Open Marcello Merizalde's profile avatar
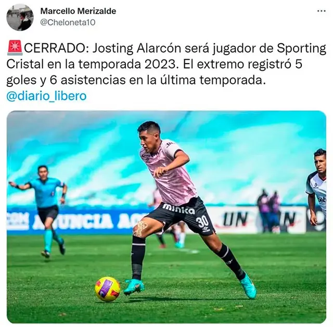 (20, 17)
